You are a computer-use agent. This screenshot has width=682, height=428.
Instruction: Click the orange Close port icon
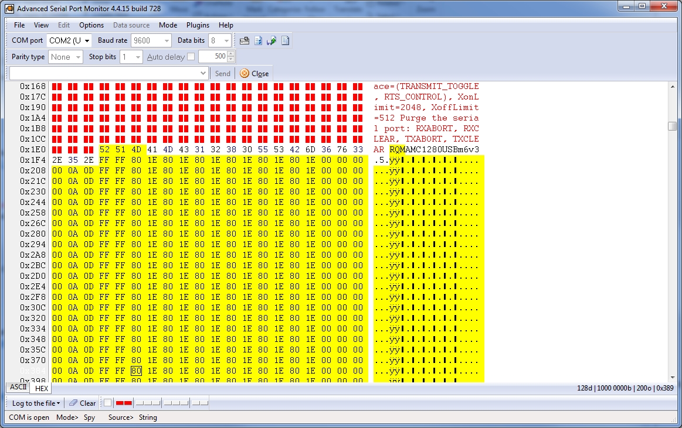(x=245, y=73)
